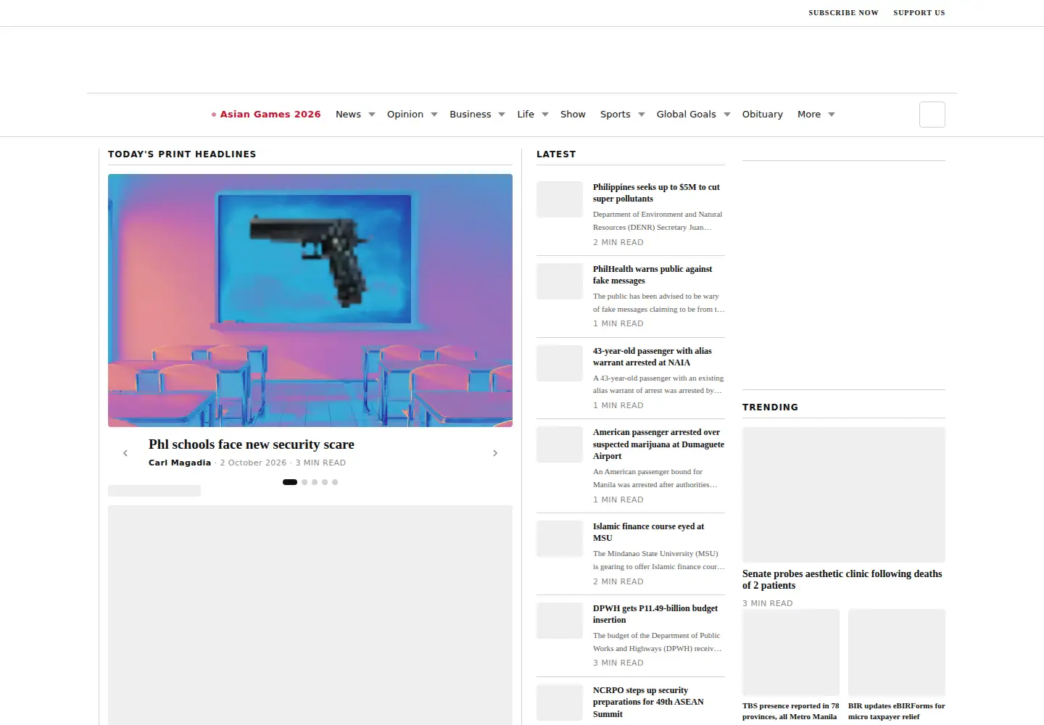Open the search box button in navbar
Screen dimensions: 1044x725
[x=932, y=115]
